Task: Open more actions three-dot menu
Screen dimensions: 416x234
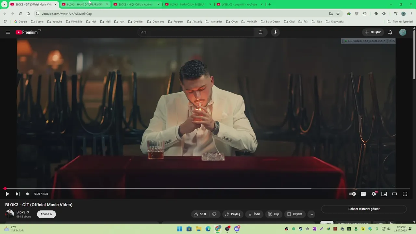Action: tap(311, 214)
